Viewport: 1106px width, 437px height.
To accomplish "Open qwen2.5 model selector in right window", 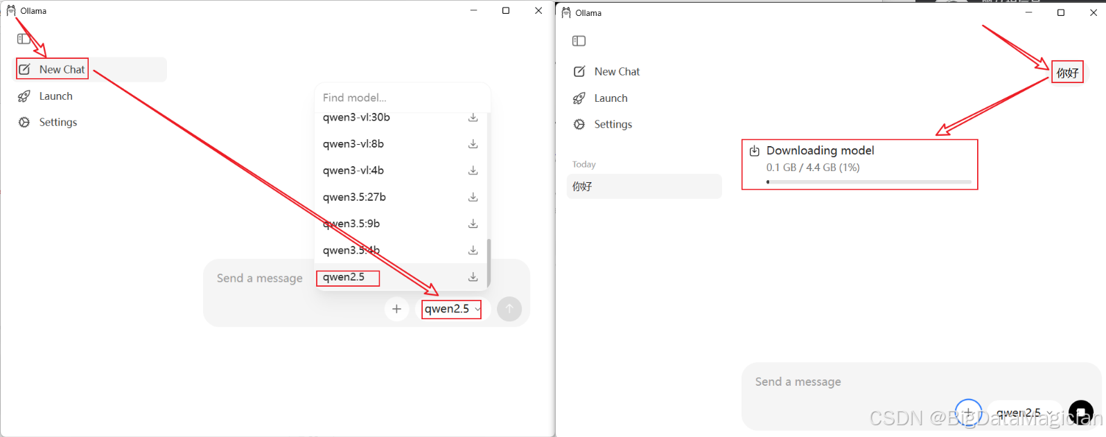I will coord(1024,412).
